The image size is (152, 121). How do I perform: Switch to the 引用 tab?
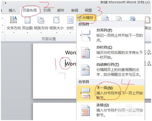tap(47, 10)
